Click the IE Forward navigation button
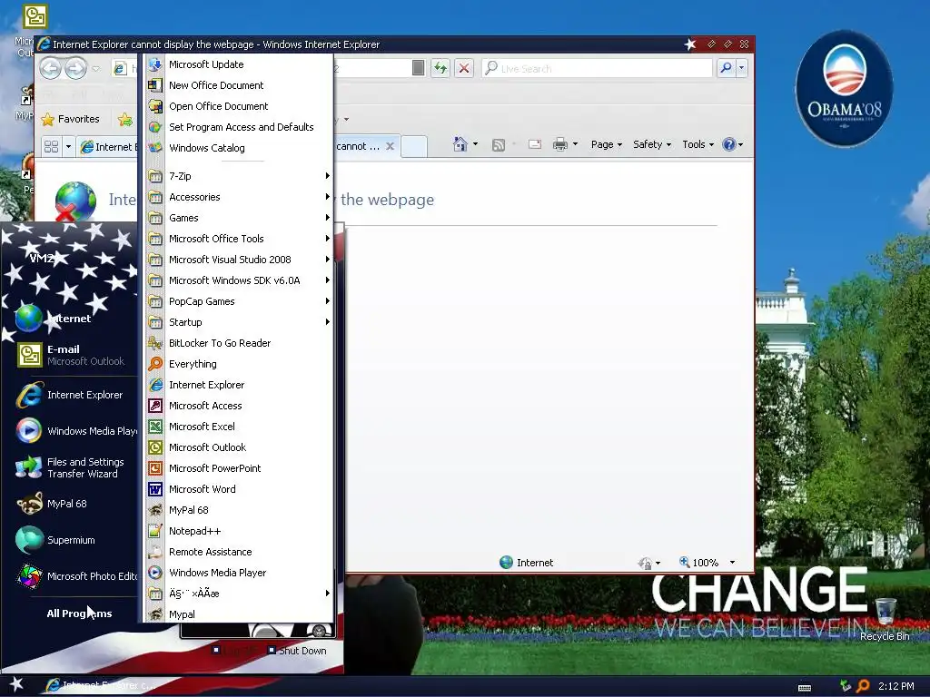 (x=75, y=68)
